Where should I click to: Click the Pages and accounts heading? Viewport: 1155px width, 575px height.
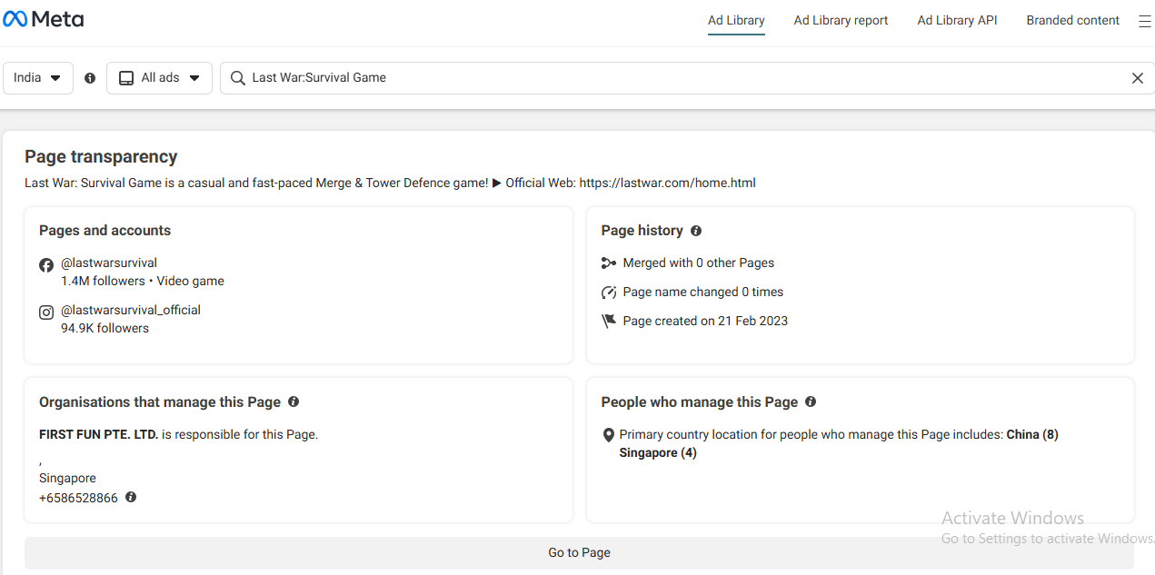[105, 231]
